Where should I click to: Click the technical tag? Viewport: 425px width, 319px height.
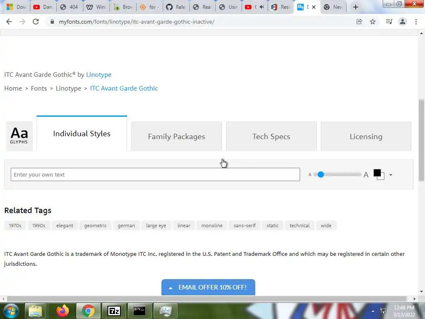coord(300,226)
